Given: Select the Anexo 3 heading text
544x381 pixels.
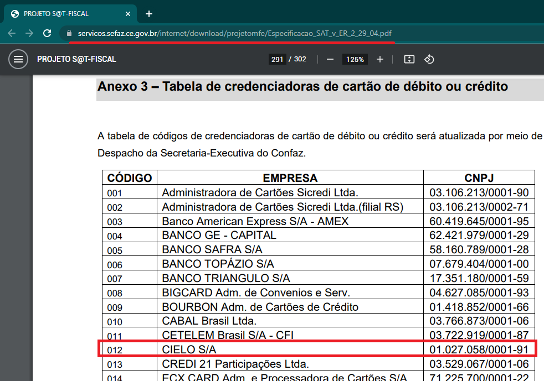Looking at the screenshot, I should (302, 86).
